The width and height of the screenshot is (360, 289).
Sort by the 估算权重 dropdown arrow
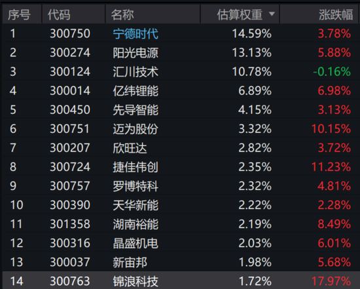coord(272,14)
